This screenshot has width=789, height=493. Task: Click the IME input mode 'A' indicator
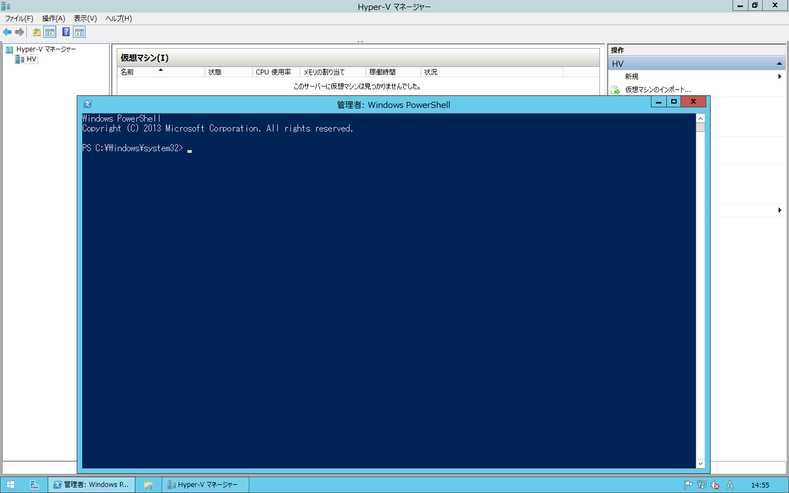tap(730, 485)
